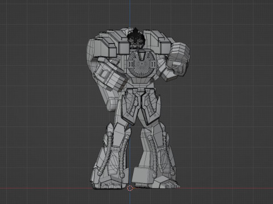Select the dark head mesh on the robot
This screenshot has height=204, width=273.
coord(136,39)
